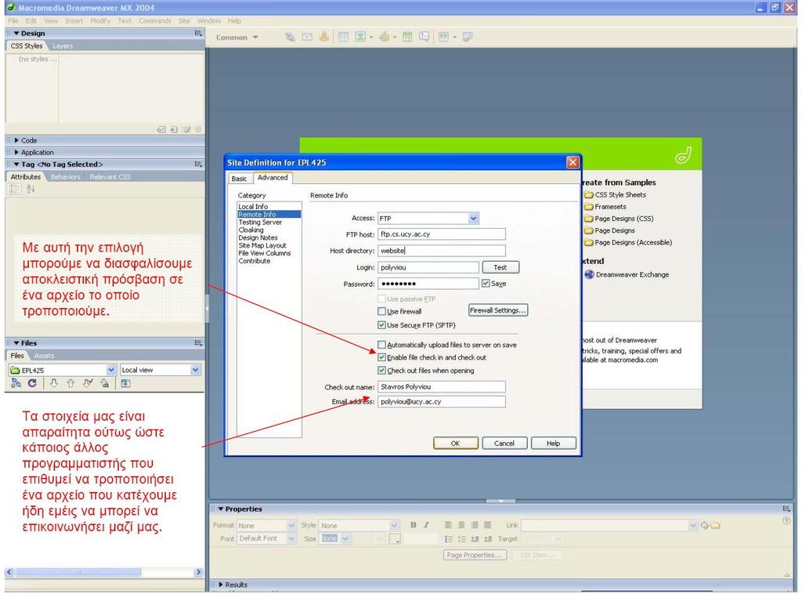The image size is (802, 594).
Task: Open the Access FTP dropdown
Action: point(474,219)
